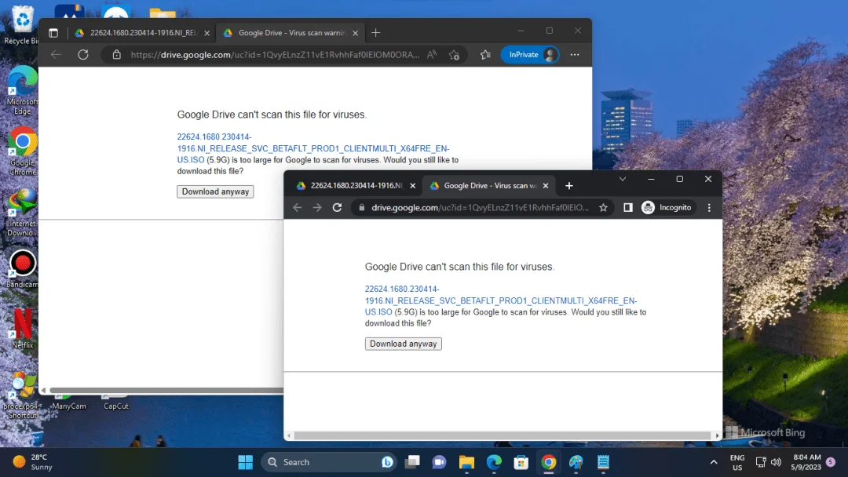
Task: Select Netflix desktop shortcut
Action: click(x=22, y=329)
